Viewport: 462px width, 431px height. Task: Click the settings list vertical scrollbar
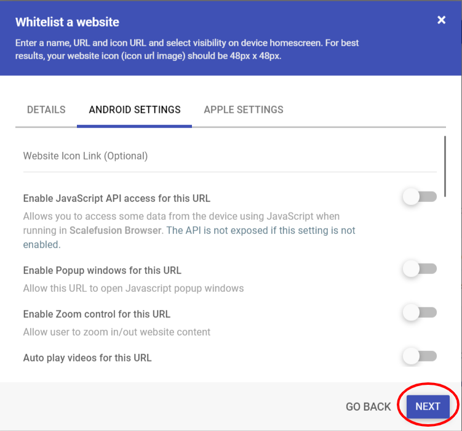tap(445, 166)
